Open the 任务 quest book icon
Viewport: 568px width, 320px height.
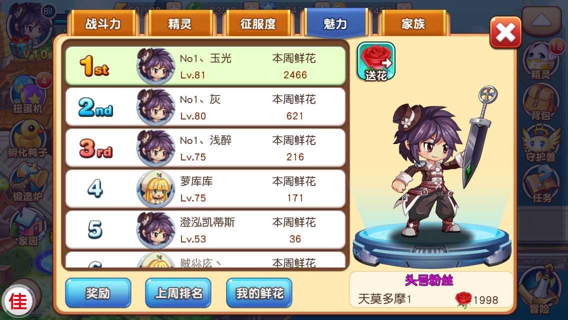[541, 184]
